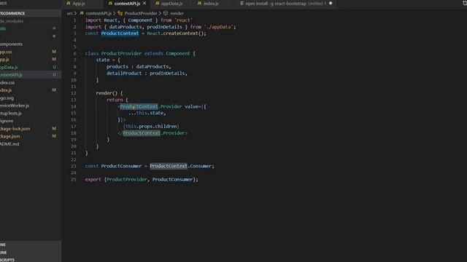
Task: Click the './appData' import path
Action: click(x=218, y=27)
